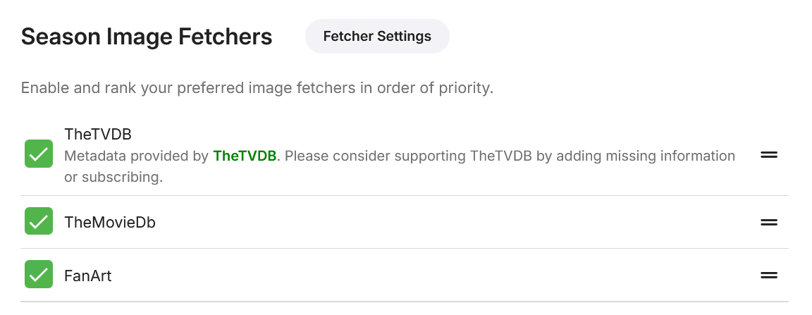Uncheck the TheTVDB fetcher checkbox
This screenshot has height=315, width=812.
(x=39, y=154)
